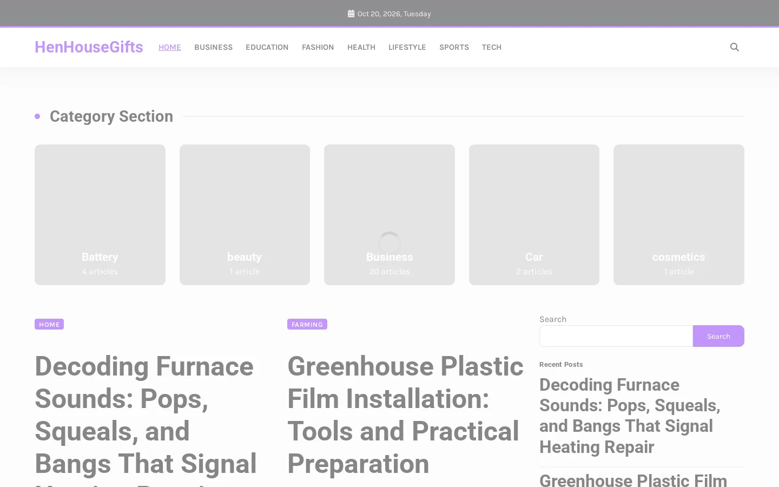Visit the Tech menu item
Viewport: 779px width, 487px height.
(492, 47)
